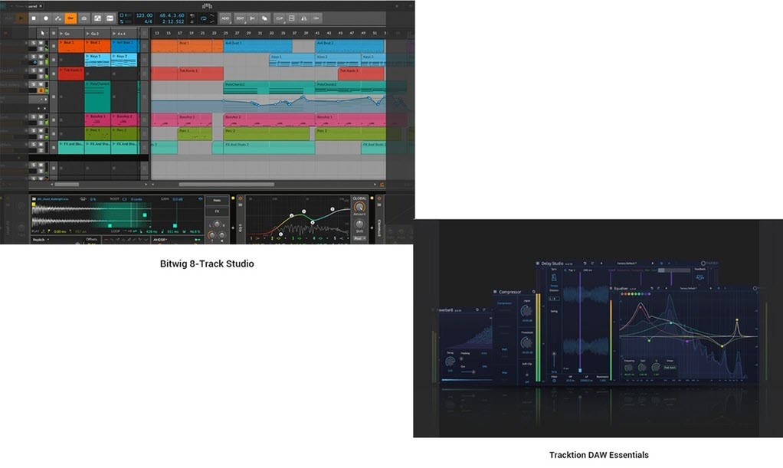Click the yellow peak node in Equaliser
The image size is (783, 468).
click(736, 319)
